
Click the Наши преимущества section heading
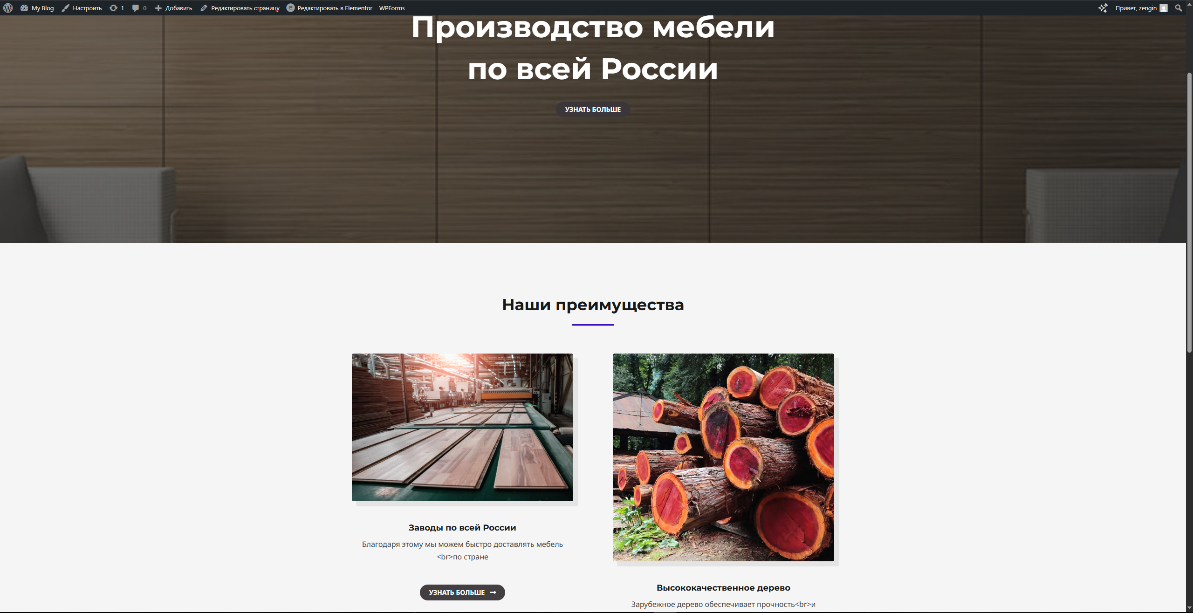point(593,305)
